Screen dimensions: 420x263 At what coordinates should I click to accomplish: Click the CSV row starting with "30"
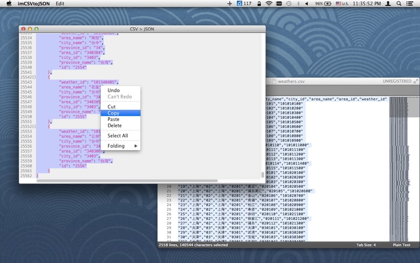[241, 237]
